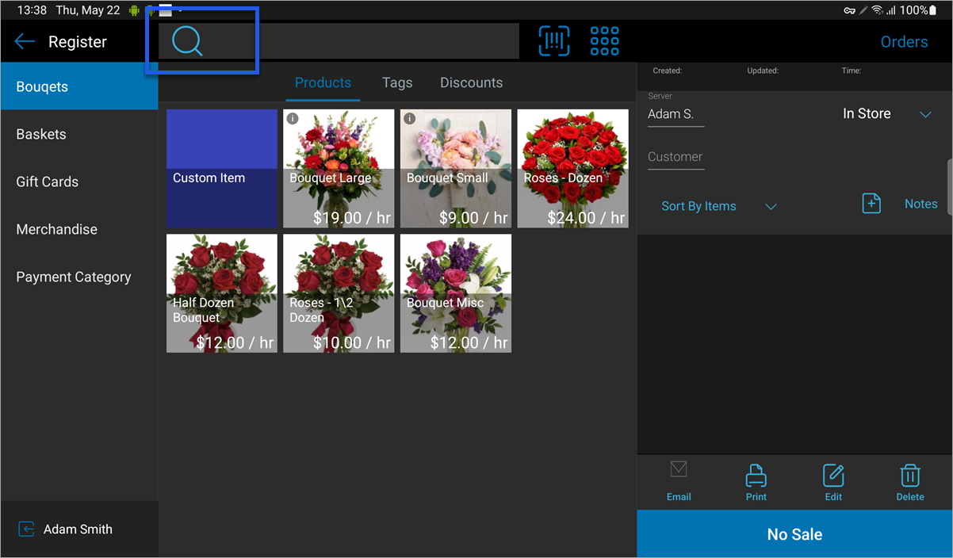
Task: Click the info icon on Bouquet Large
Action: click(x=292, y=119)
